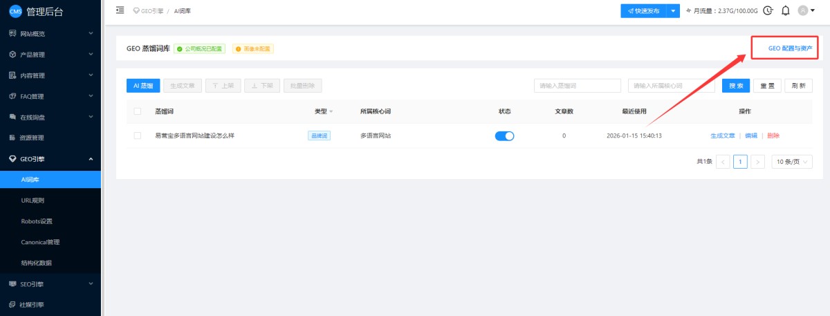Click the CMS logo icon
Image resolution: width=830 pixels, height=316 pixels.
coord(15,10)
